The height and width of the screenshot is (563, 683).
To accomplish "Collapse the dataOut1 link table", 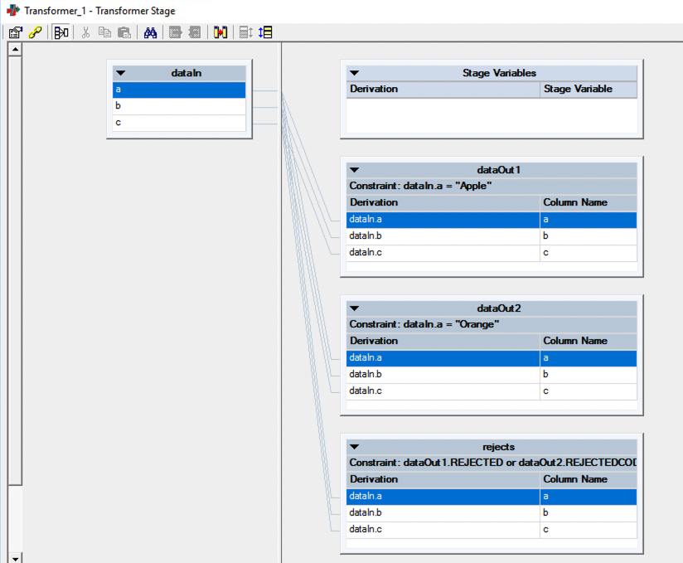I will click(355, 170).
